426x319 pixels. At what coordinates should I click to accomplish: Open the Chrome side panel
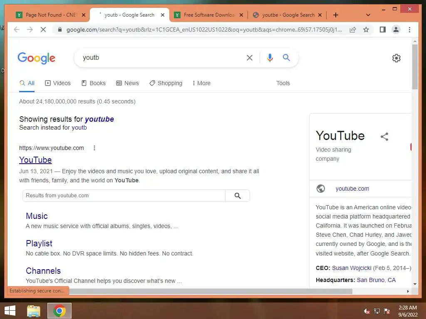383,29
